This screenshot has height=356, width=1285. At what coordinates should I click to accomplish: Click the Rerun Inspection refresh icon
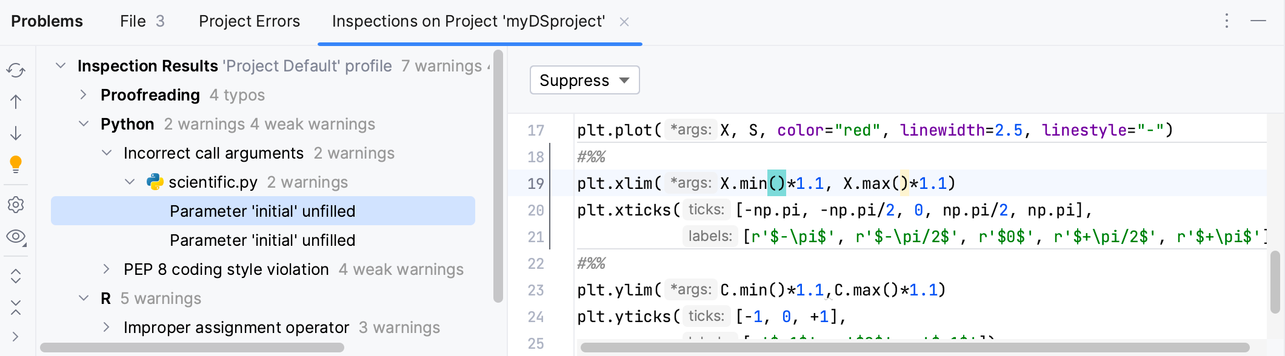click(16, 70)
